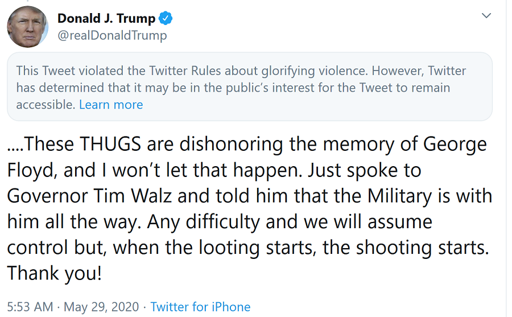Follow the Learn more link

coord(111,105)
